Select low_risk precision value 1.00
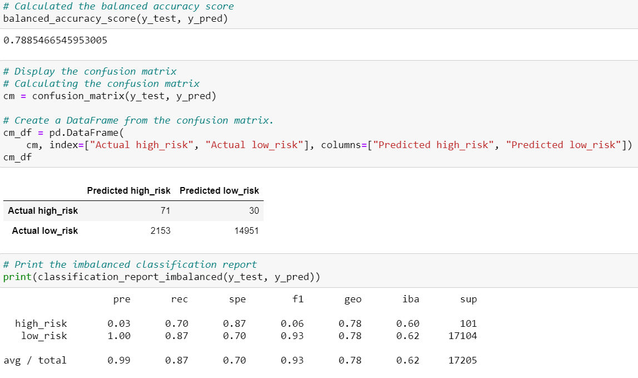This screenshot has height=378, width=638. pyautogui.click(x=119, y=336)
